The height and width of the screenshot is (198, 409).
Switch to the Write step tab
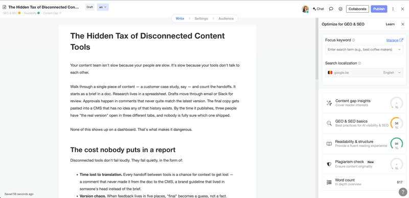180,18
